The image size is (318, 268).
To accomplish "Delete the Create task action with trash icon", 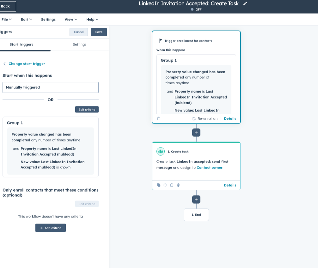I will (x=178, y=185).
